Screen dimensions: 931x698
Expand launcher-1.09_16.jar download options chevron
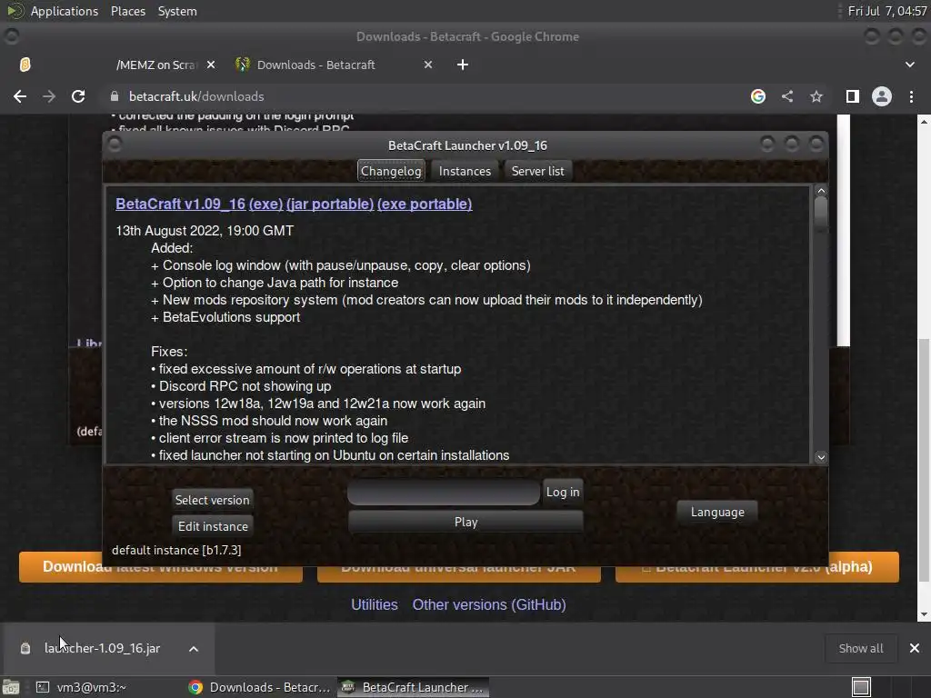click(x=194, y=649)
